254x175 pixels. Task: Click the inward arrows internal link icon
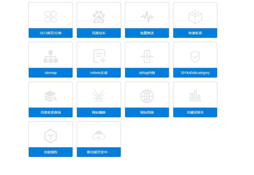(x=147, y=56)
